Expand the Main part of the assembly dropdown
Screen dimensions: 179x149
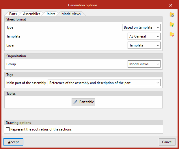pos(104,83)
